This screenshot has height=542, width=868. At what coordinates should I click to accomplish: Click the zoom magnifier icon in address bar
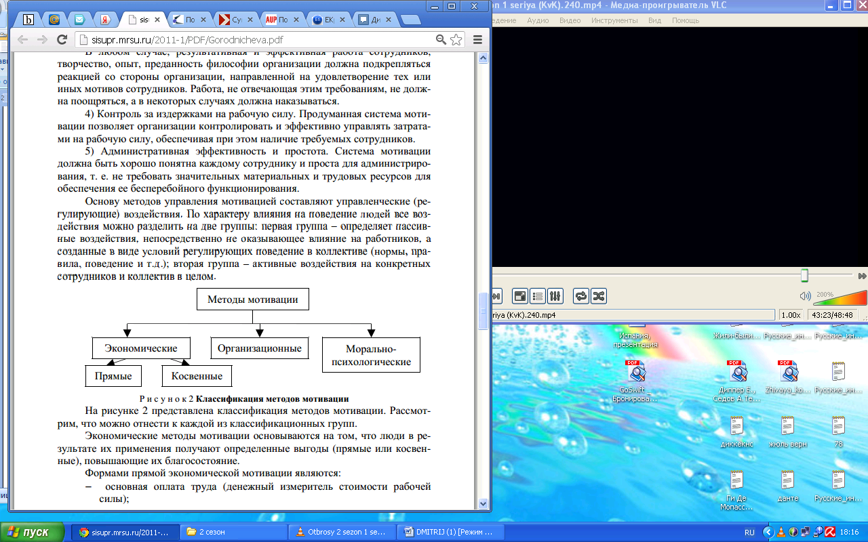pyautogui.click(x=441, y=39)
